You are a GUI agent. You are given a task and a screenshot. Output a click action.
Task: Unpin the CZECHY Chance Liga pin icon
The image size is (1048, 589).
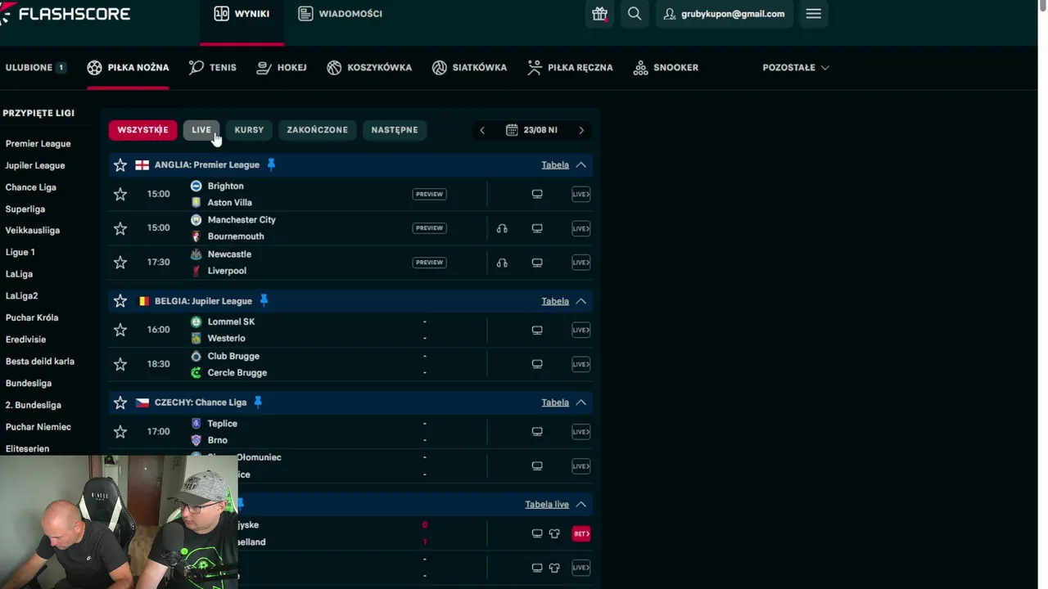coord(258,402)
